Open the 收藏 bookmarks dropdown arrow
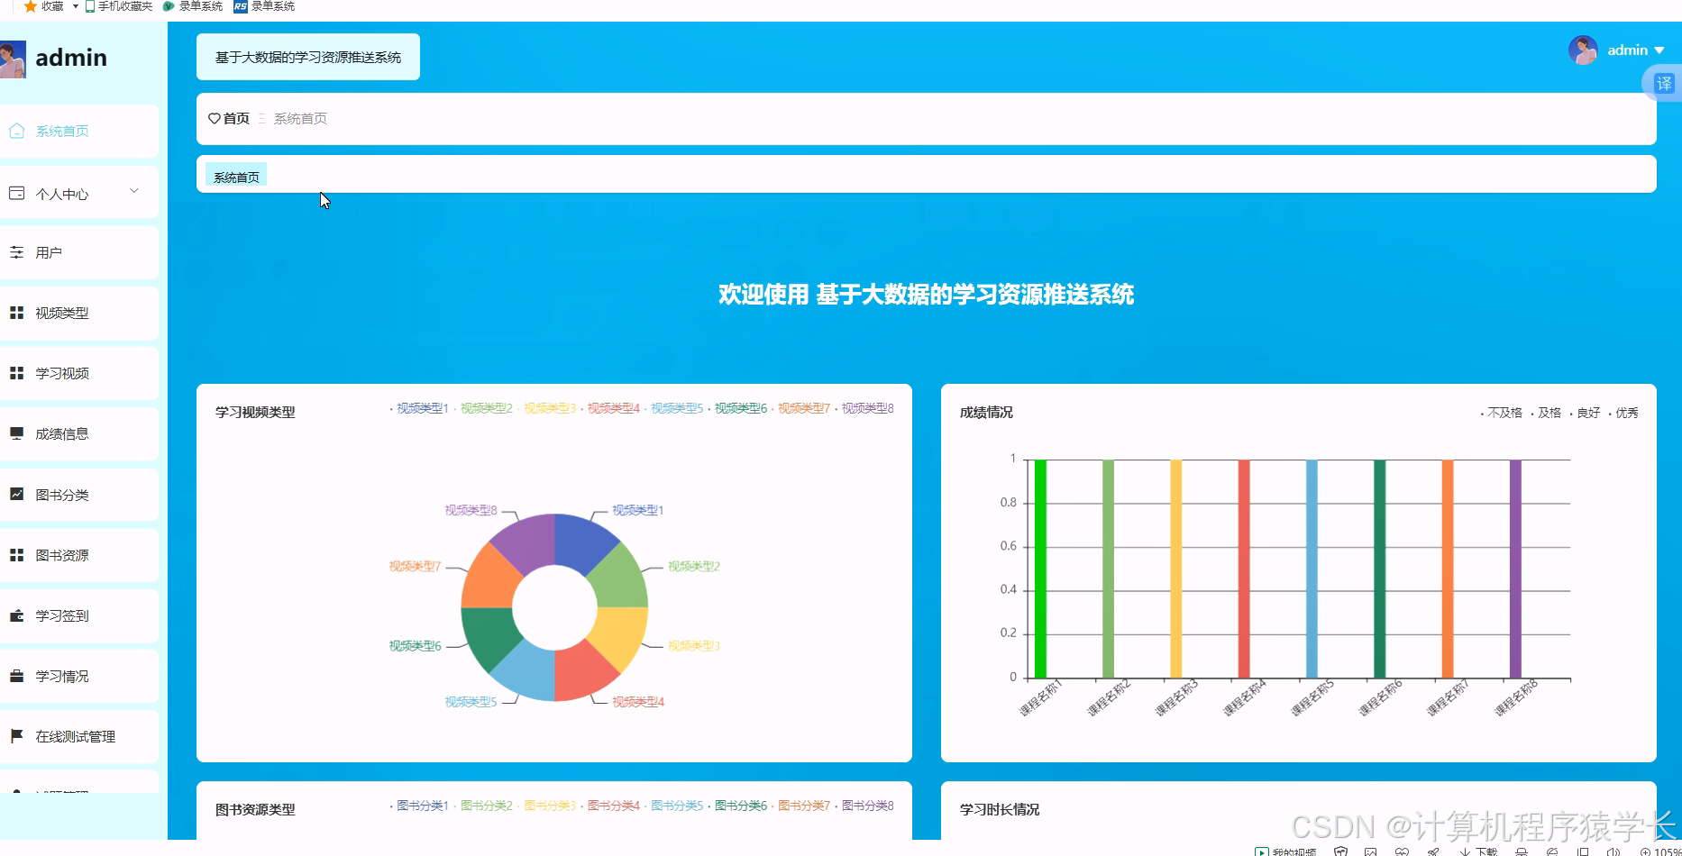Screen dimensions: 1682x856 [76, 6]
